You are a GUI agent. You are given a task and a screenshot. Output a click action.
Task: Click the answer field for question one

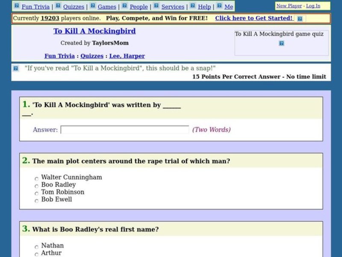click(x=124, y=129)
